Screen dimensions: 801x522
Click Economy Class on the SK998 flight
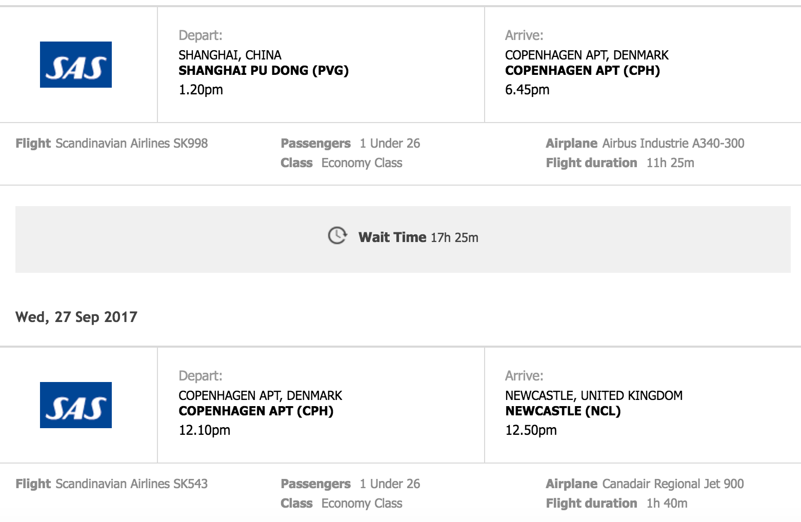[x=362, y=163]
